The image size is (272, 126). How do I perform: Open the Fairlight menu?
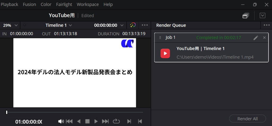click(x=64, y=5)
